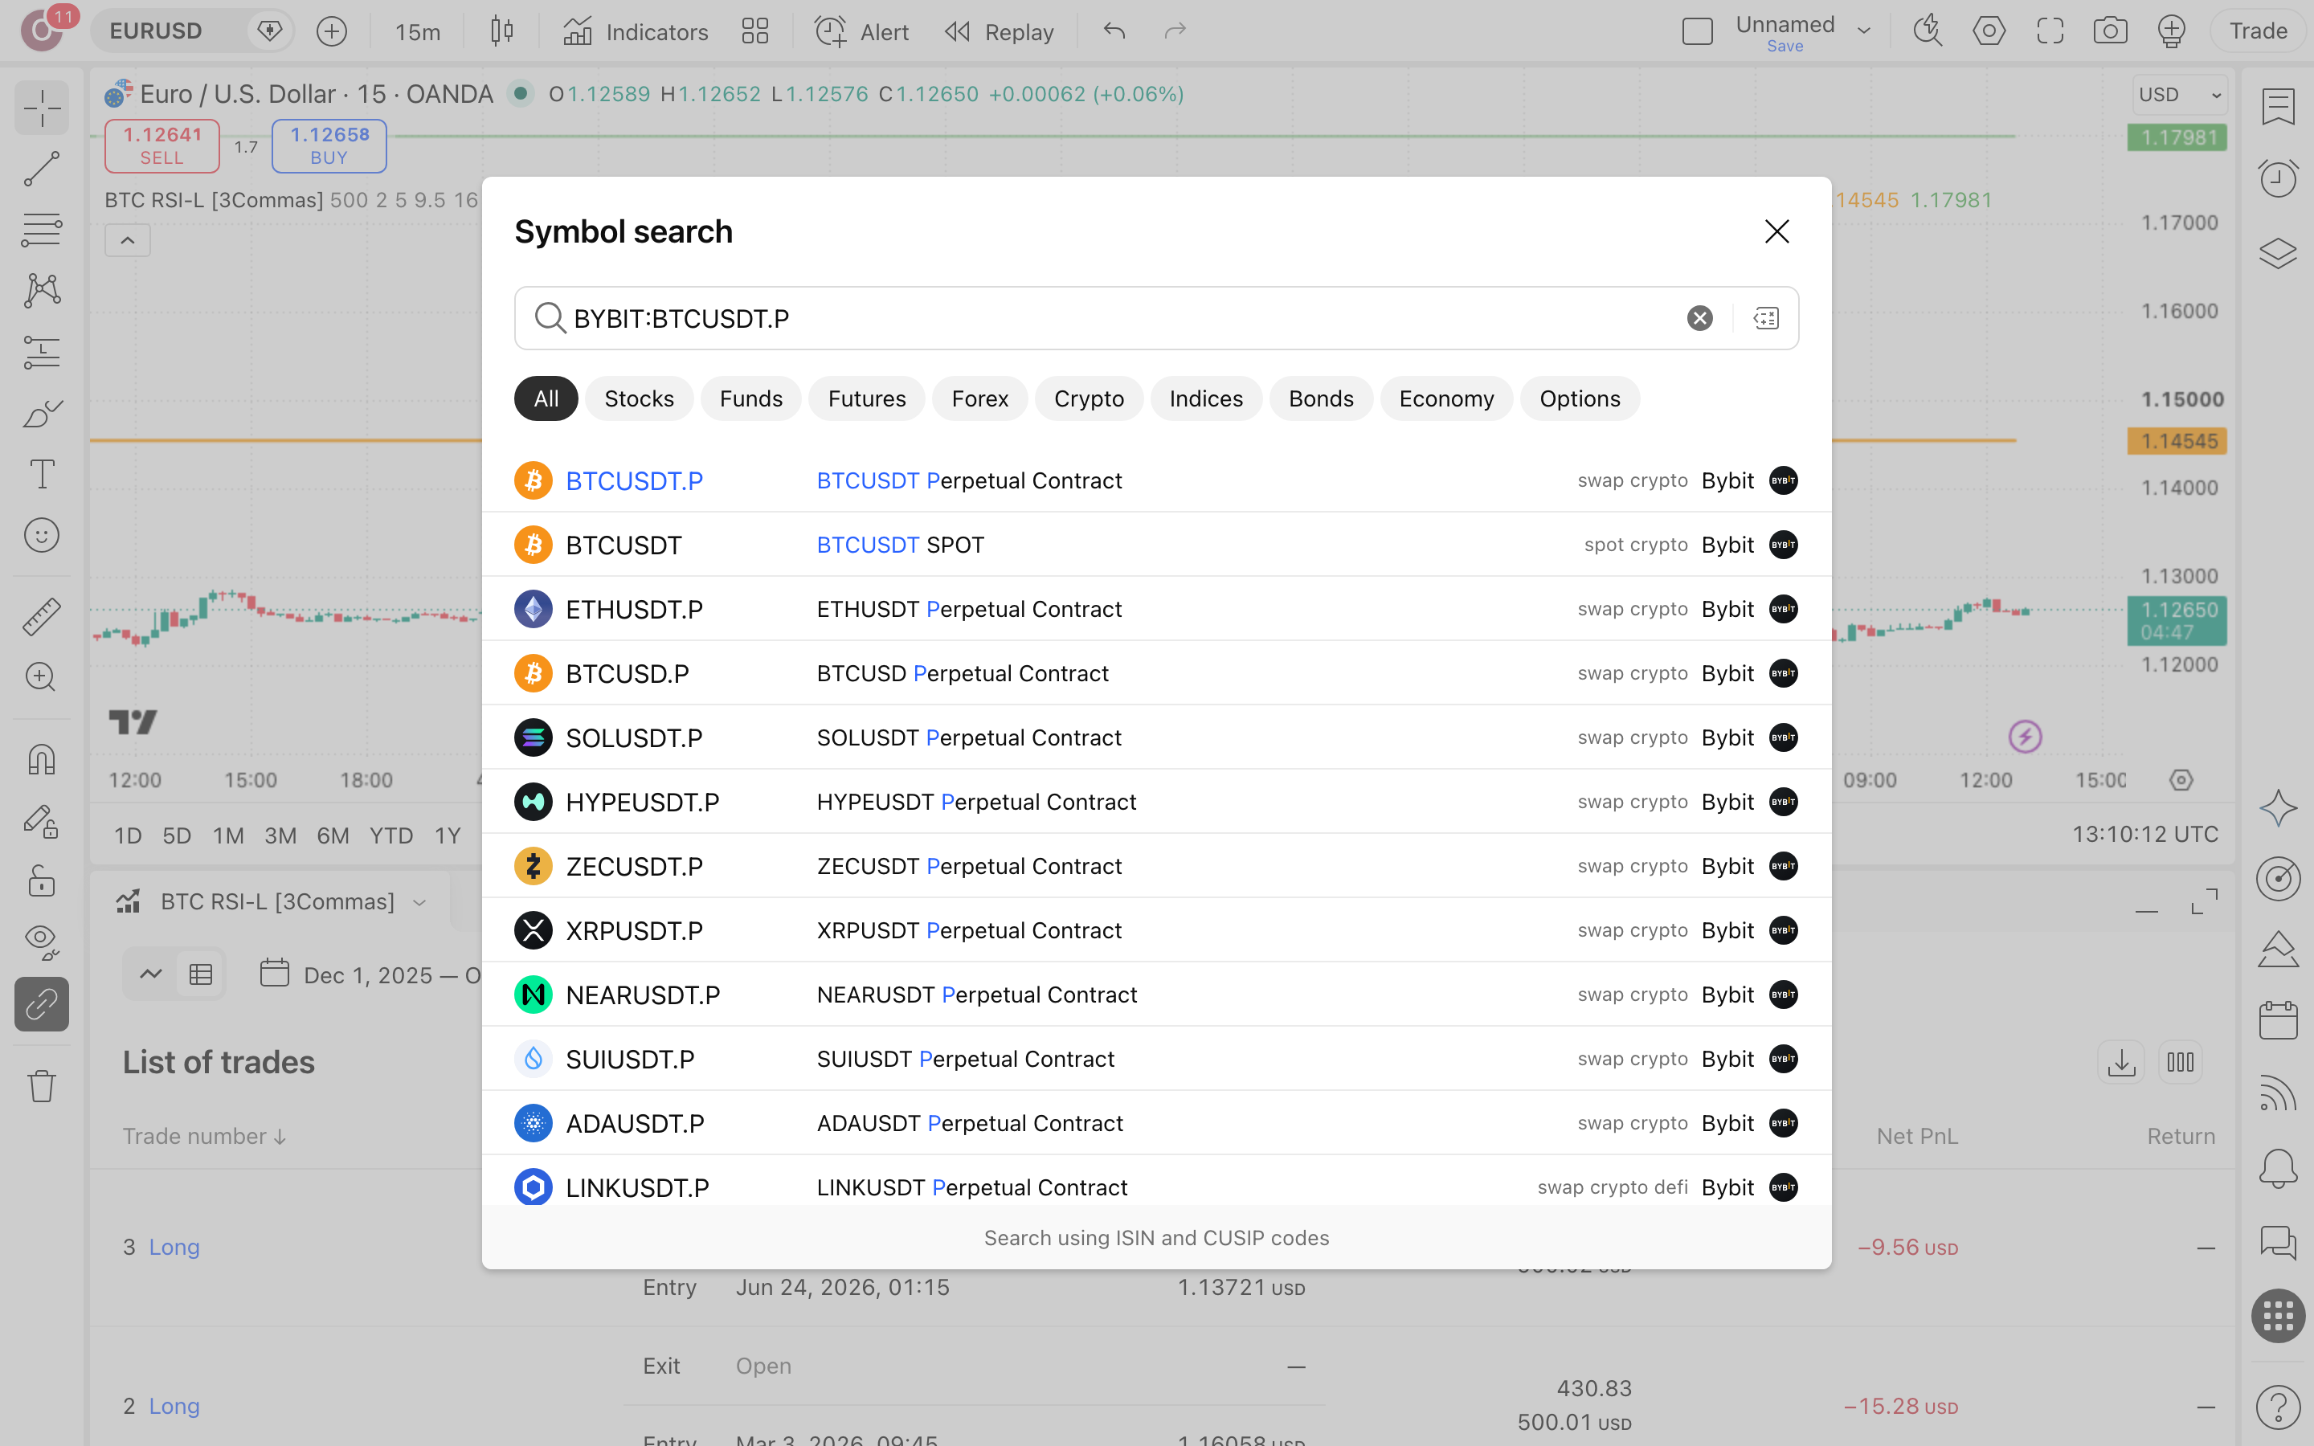Select the ruler measure tool
Viewport: 2314px width, 1446px height.
point(41,617)
